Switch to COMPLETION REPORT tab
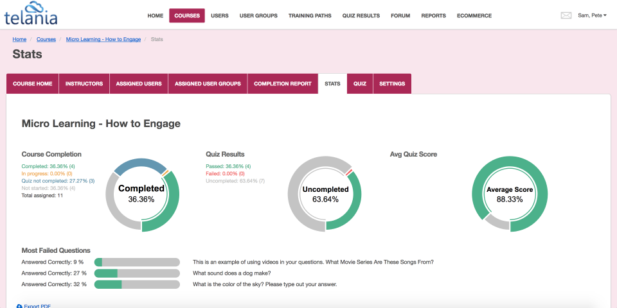Screen dimensions: 617x308 pos(283,83)
